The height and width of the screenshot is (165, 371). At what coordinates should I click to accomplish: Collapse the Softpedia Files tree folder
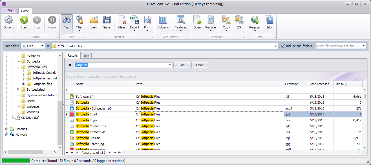18,67
